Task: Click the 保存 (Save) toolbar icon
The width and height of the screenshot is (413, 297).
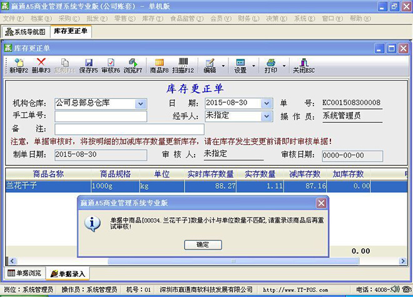Action: click(x=88, y=66)
